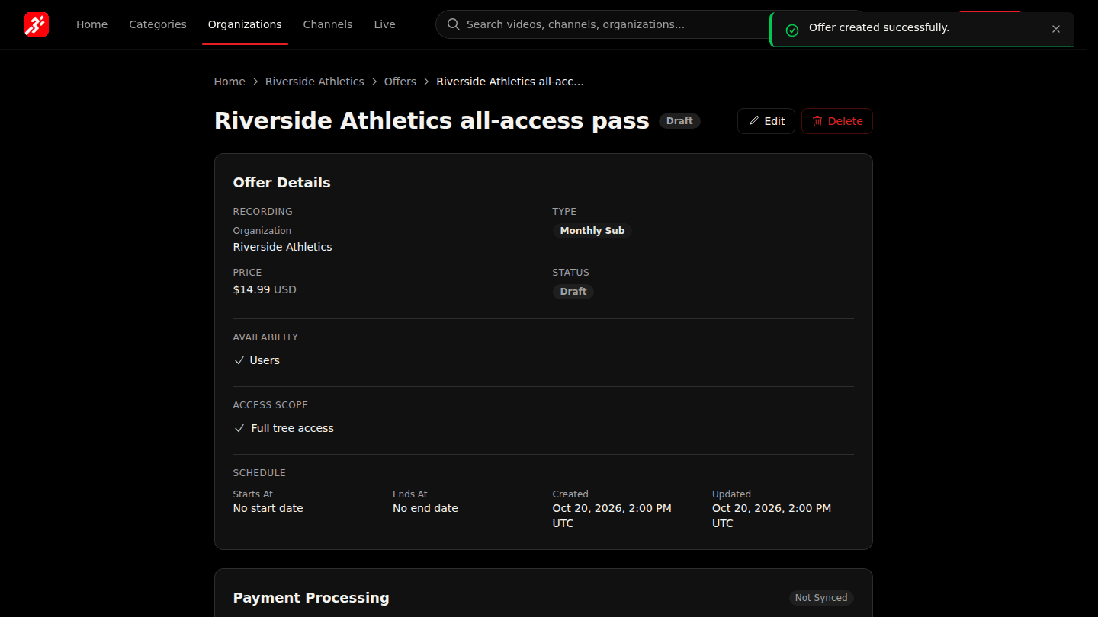This screenshot has width=1098, height=617.
Task: Follow the Home breadcrumb link
Action: [230, 82]
